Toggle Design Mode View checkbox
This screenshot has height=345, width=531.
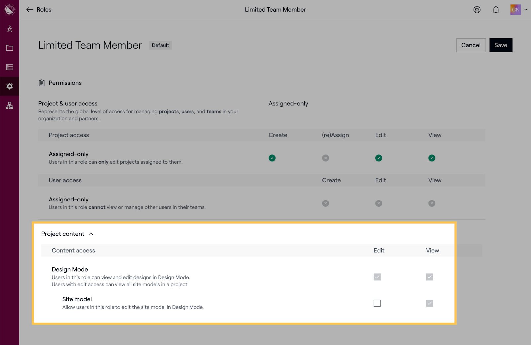pos(429,277)
